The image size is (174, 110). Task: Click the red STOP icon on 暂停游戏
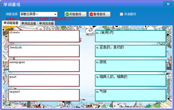[x=91, y=14]
